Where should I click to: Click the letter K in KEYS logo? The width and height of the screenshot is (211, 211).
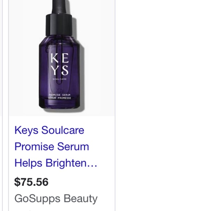(x=55, y=58)
